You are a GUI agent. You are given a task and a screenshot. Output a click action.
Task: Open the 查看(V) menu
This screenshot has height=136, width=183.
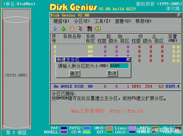pyautogui.click(x=123, y=21)
